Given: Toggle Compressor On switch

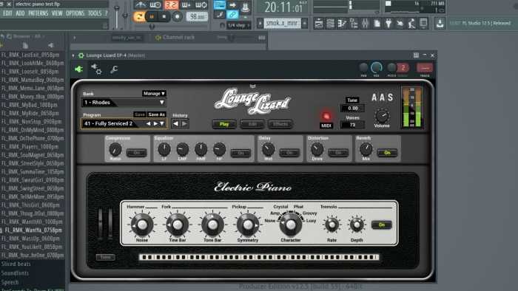Looking at the screenshot, I should pyautogui.click(x=136, y=153).
